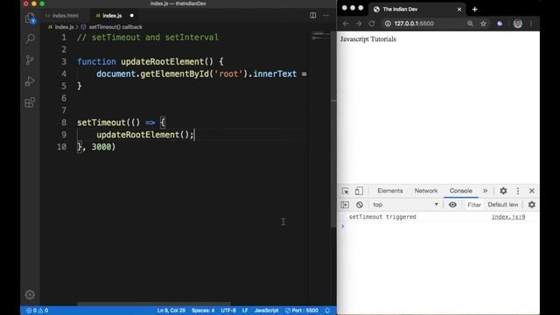The width and height of the screenshot is (560, 315).
Task: Select the index.js editor tab
Action: [x=112, y=16]
